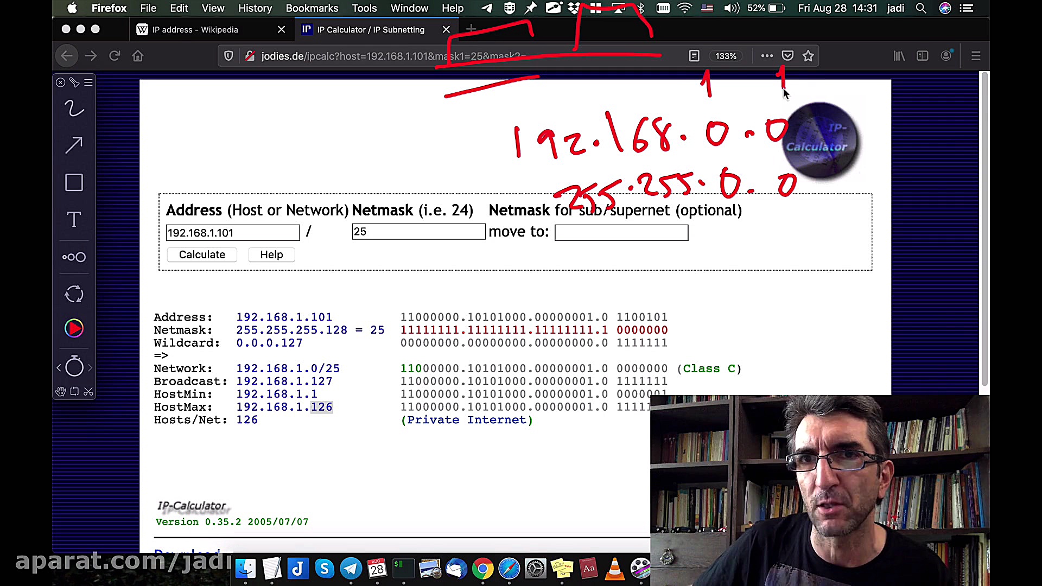The image size is (1042, 586).
Task: Open page actions three-dots menu
Action: click(x=766, y=56)
